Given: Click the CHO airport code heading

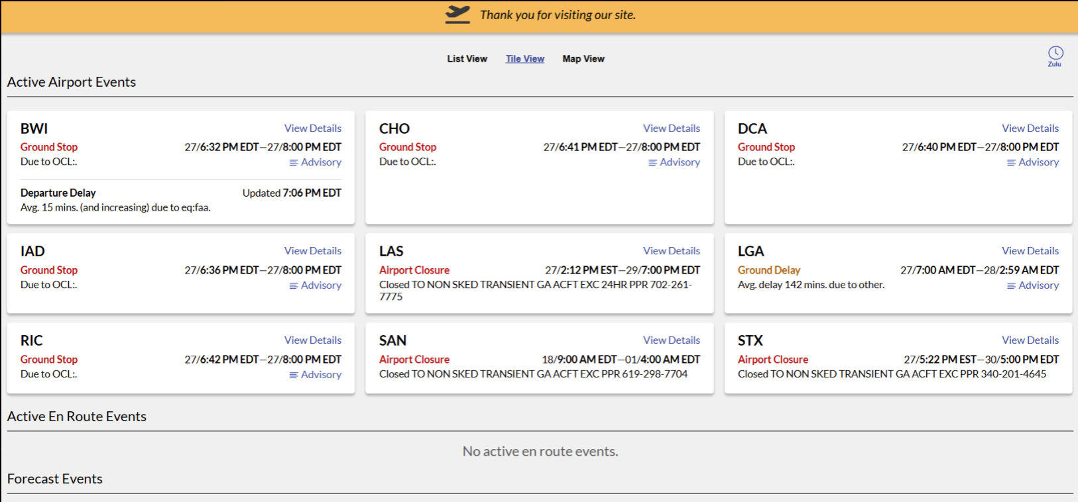Looking at the screenshot, I should click(x=394, y=128).
